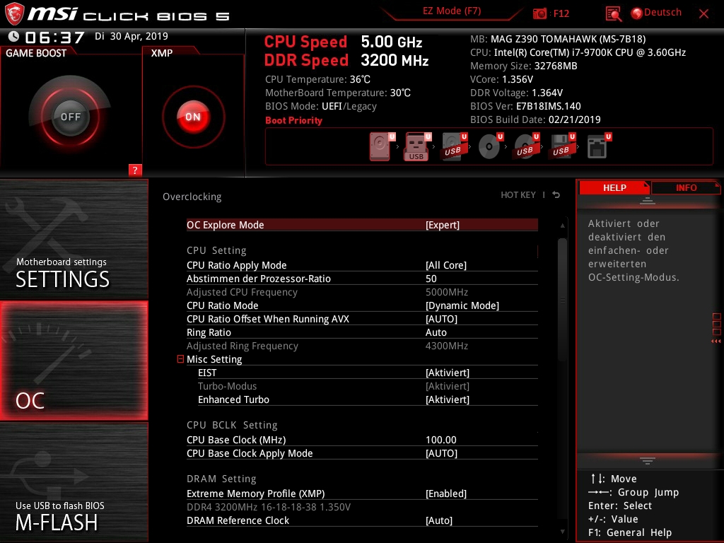Click the clock time 06:37

pos(54,37)
